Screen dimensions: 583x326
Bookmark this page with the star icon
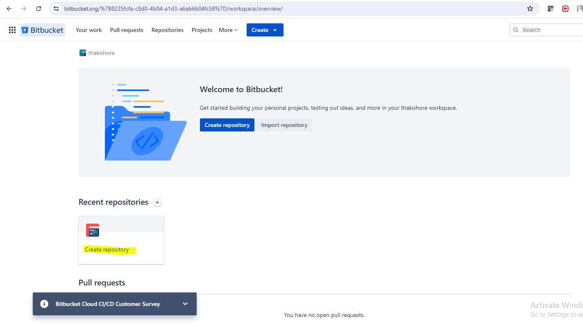530,9
